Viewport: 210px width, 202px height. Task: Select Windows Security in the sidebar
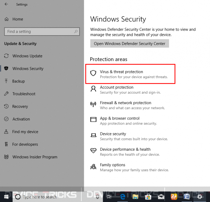28,68
